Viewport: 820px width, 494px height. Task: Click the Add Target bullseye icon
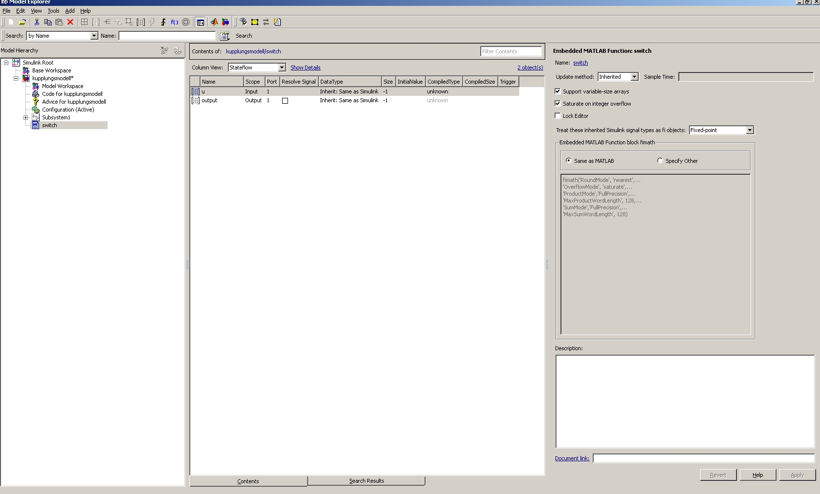pyautogui.click(x=186, y=22)
